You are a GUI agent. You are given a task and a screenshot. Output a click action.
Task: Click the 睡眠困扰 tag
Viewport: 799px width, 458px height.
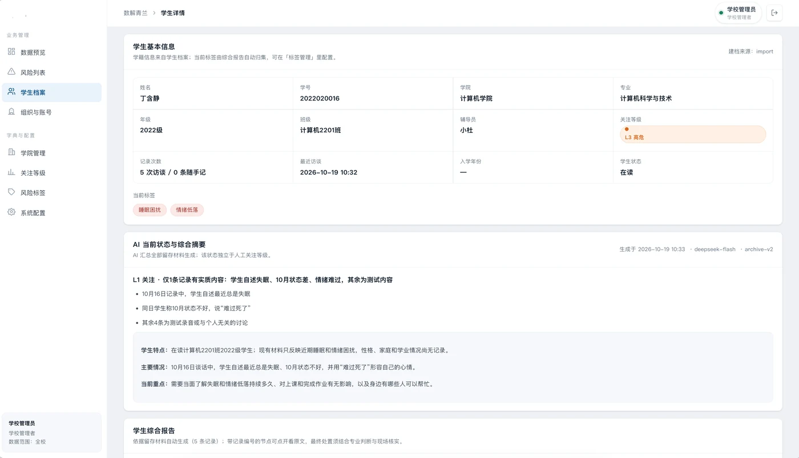[x=150, y=210]
